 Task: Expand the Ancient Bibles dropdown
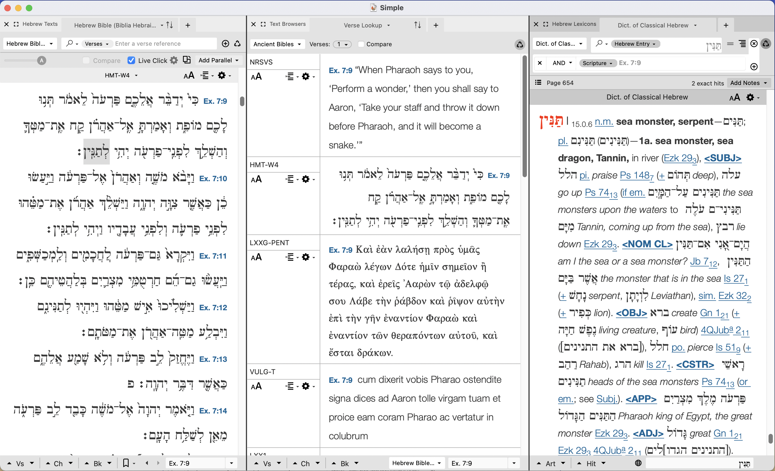pos(277,44)
